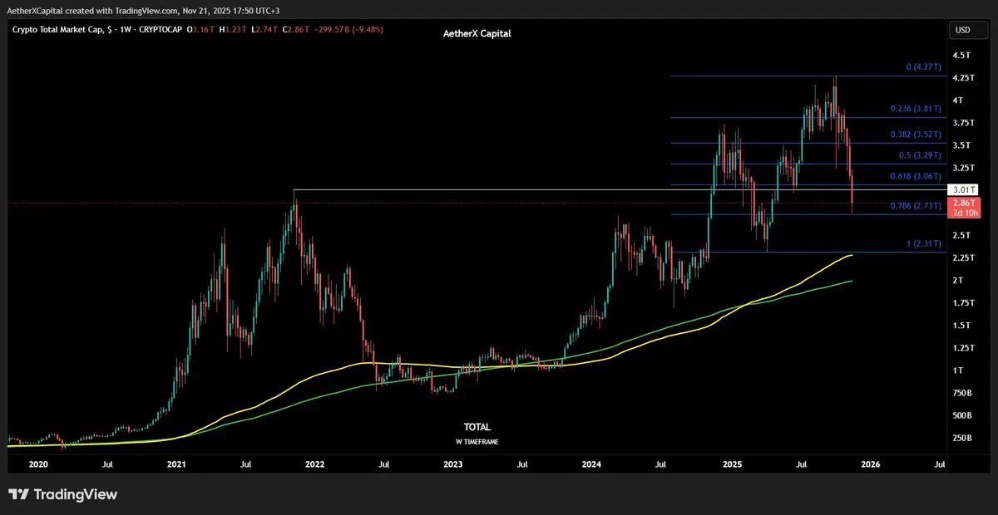
Task: Click the 1.25T price axis label
Action: 964,348
